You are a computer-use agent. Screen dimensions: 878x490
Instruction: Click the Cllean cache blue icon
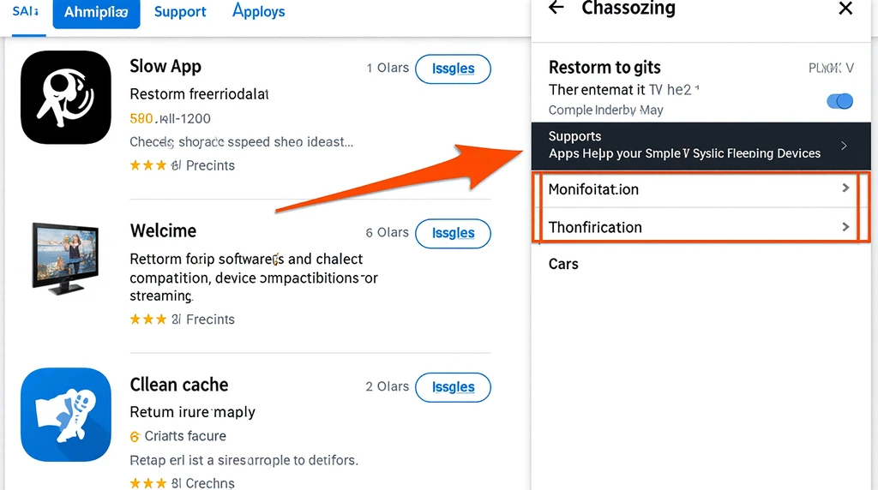66,414
